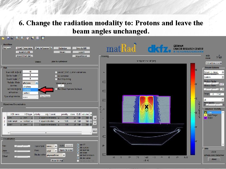The width and height of the screenshot is (226, 169).
Task: Click the Optimize button
Action: 62,48
